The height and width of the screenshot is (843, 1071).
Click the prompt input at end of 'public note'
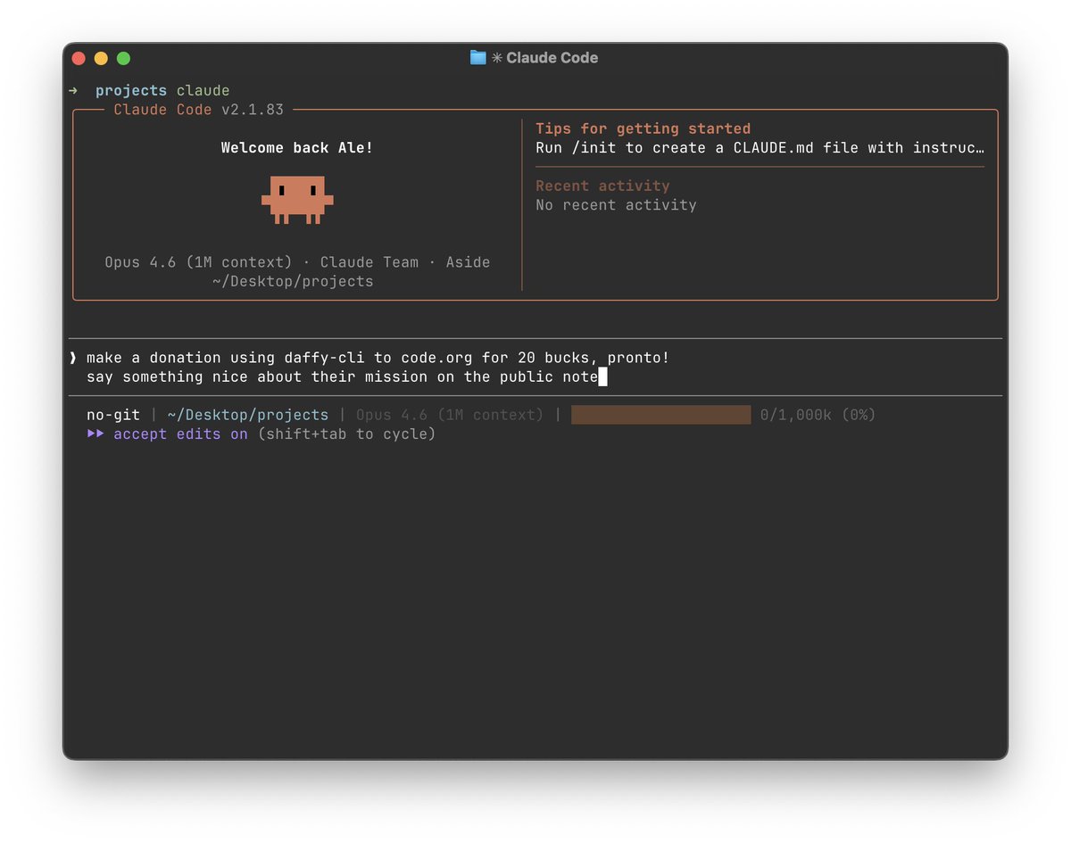point(602,377)
